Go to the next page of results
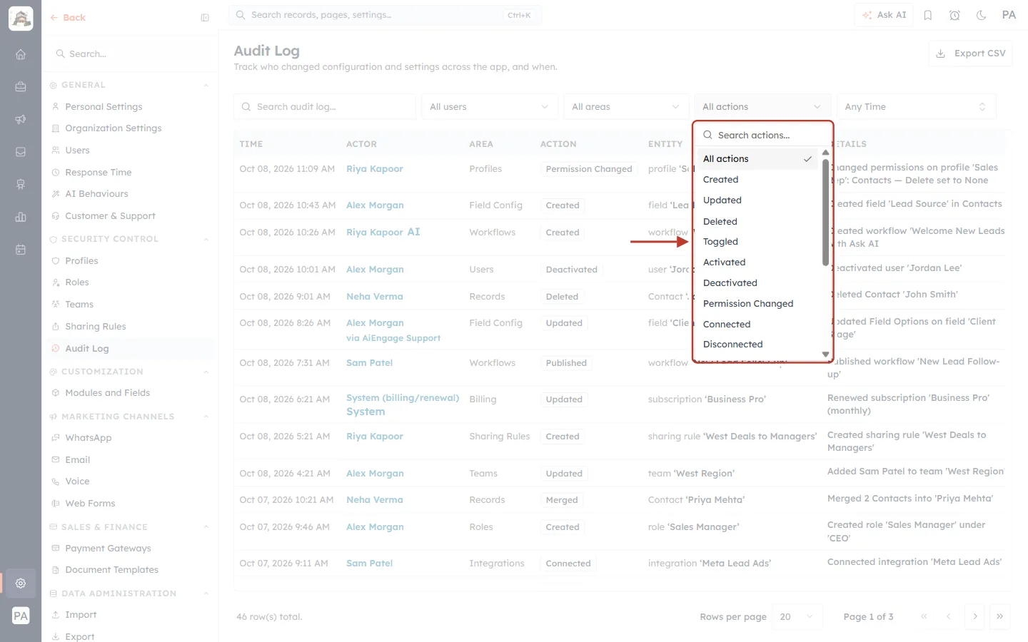 pos(974,616)
